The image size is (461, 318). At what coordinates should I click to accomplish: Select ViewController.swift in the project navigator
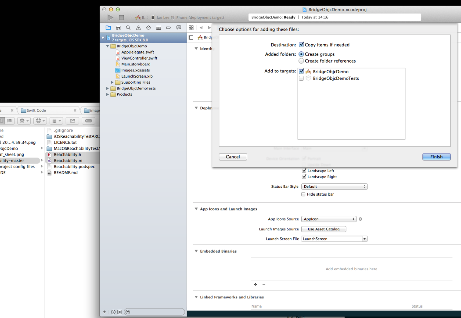[x=139, y=58]
